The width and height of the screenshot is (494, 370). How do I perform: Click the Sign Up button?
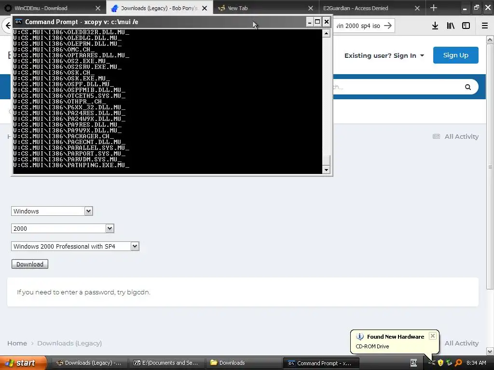[x=455, y=55]
